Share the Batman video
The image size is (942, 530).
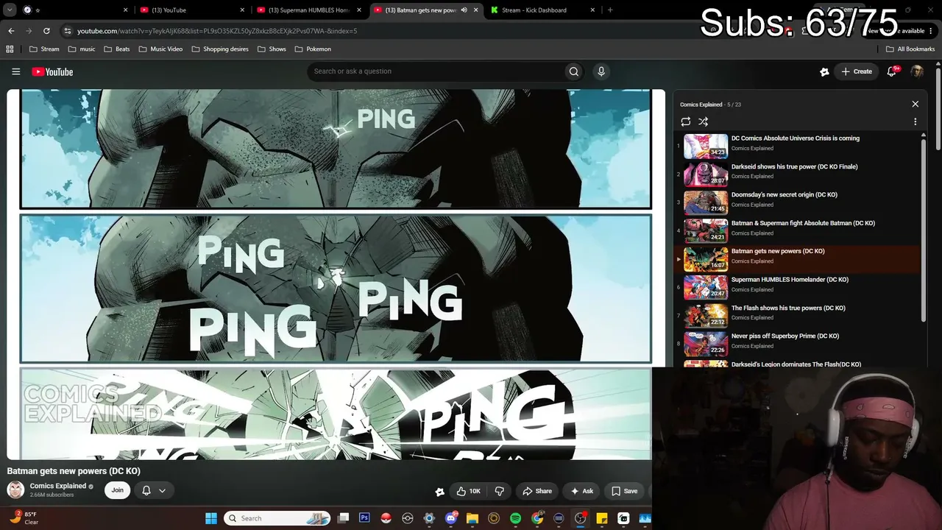click(x=536, y=491)
